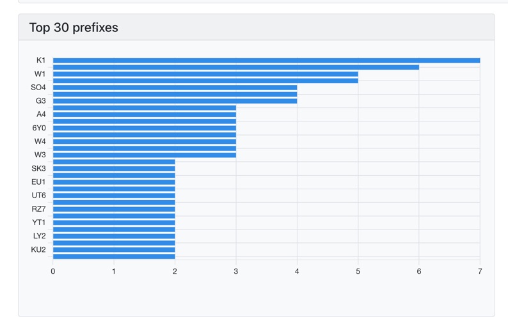Image resolution: width=508 pixels, height=321 pixels.
Task: Click the x-axis tick label 7
Action: point(480,272)
